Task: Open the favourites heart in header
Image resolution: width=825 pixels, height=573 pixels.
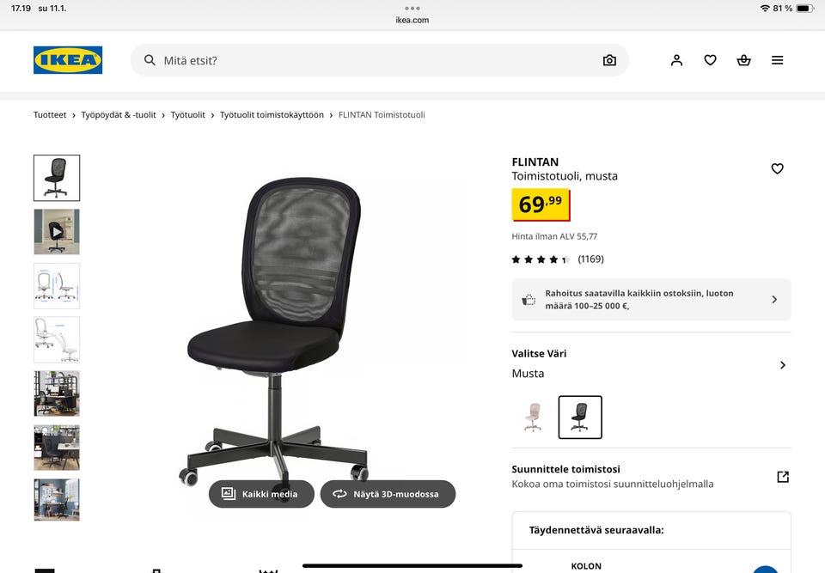Action: click(711, 60)
